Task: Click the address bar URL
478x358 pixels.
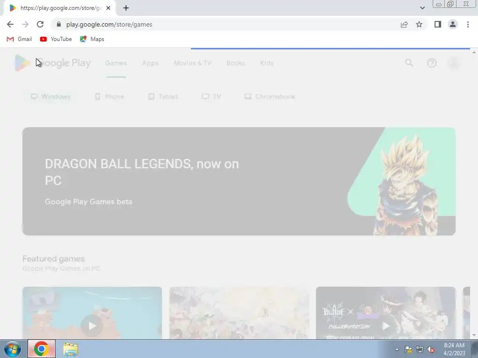Action: [x=109, y=24]
